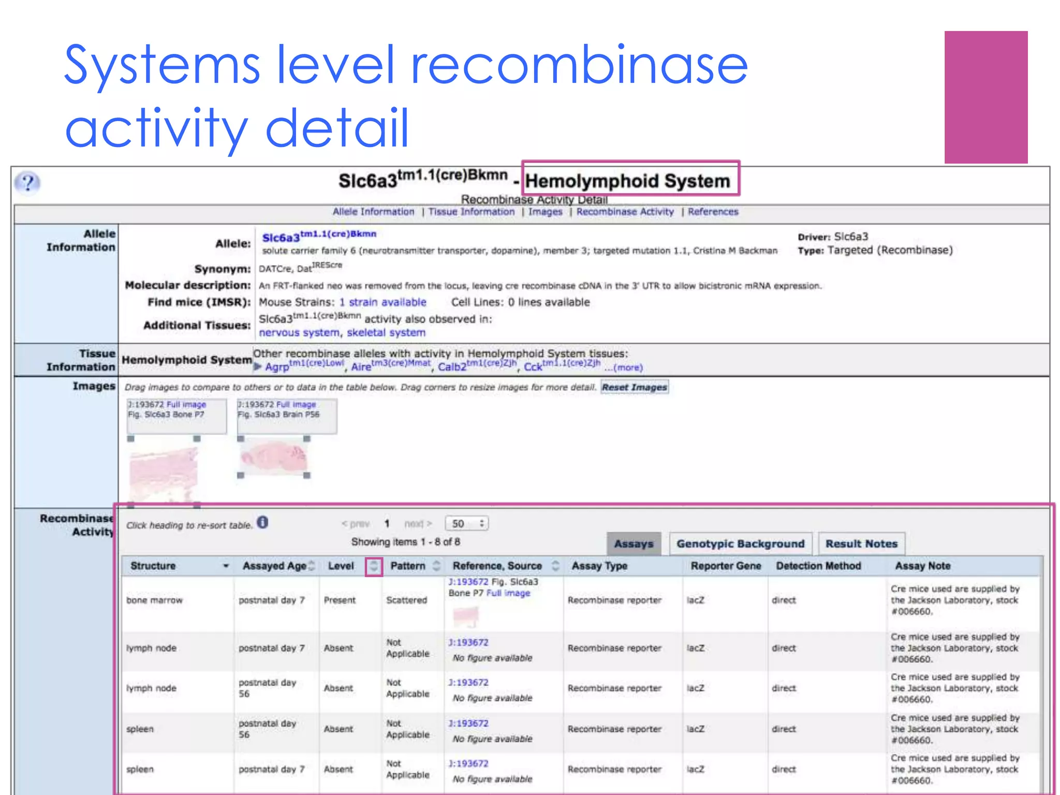Jump to Allele Information section link
The image size is (1060, 795).
373,212
